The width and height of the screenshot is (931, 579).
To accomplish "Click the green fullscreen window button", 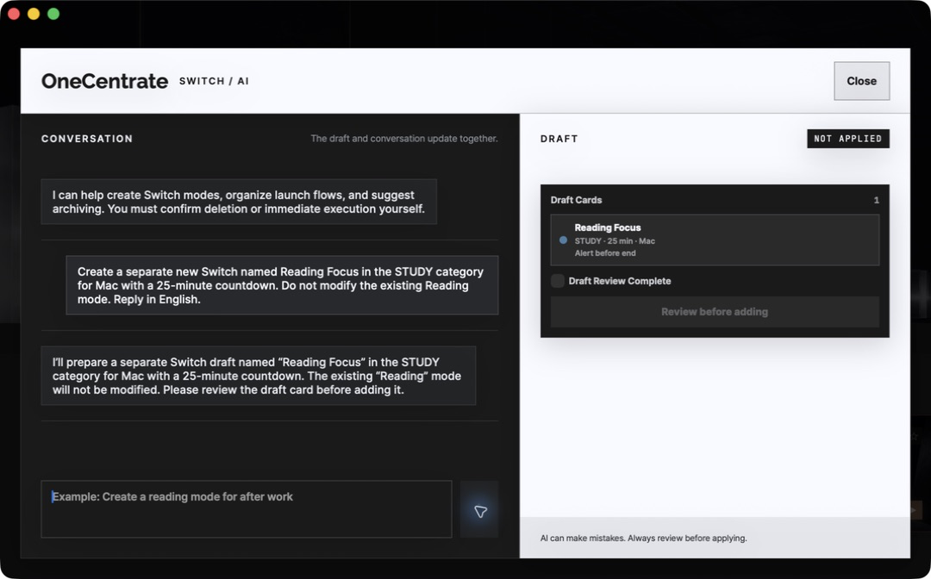I will point(53,14).
